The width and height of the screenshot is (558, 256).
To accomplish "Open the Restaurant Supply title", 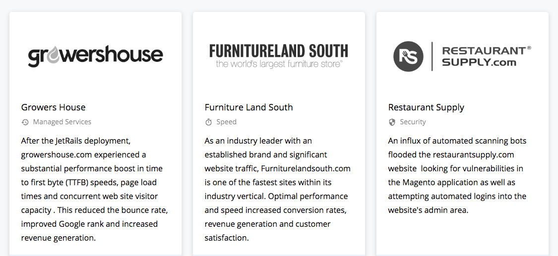I will click(x=426, y=107).
